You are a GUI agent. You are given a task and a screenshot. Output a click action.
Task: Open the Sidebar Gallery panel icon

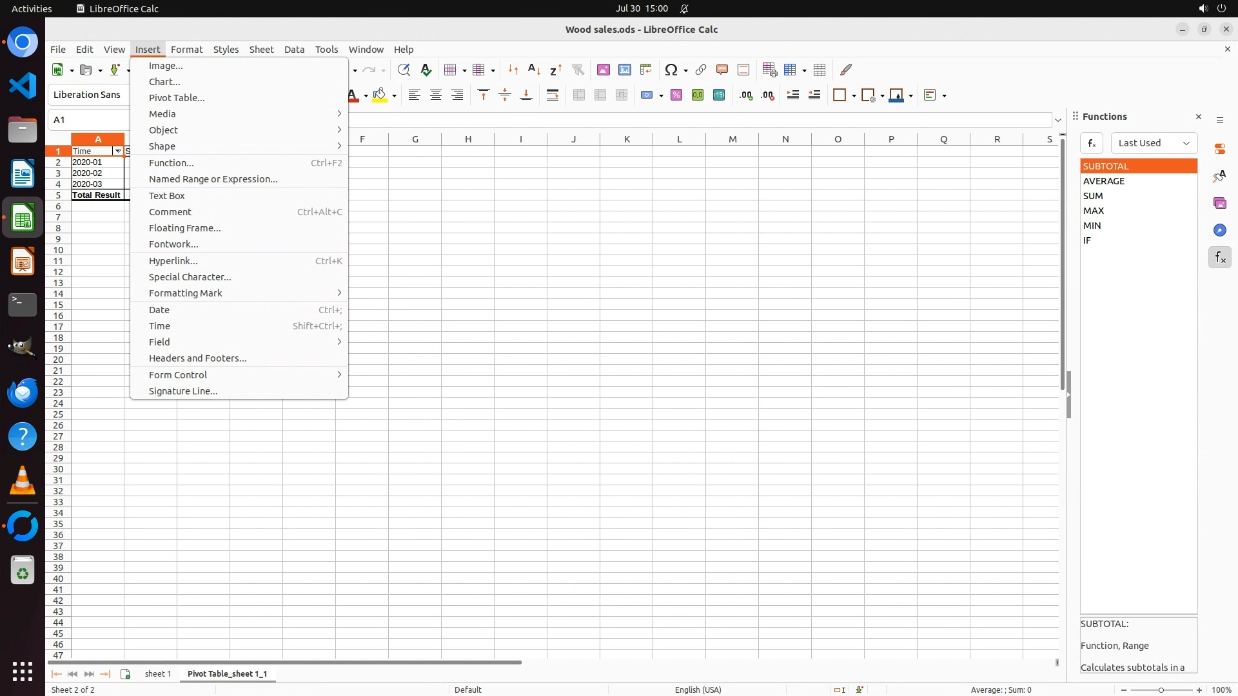(x=1219, y=204)
